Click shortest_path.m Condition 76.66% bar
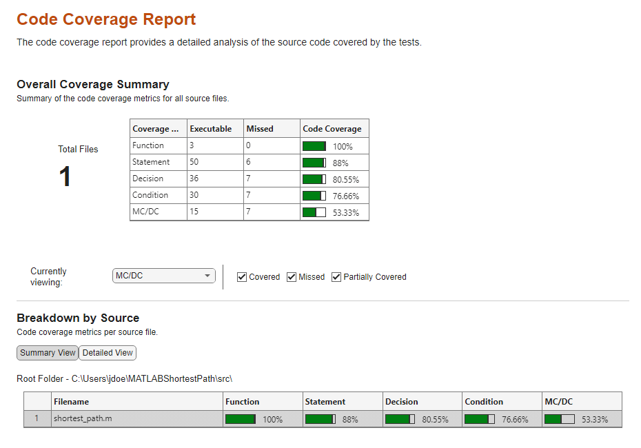Screen dimensions: 641x448 (x=480, y=419)
